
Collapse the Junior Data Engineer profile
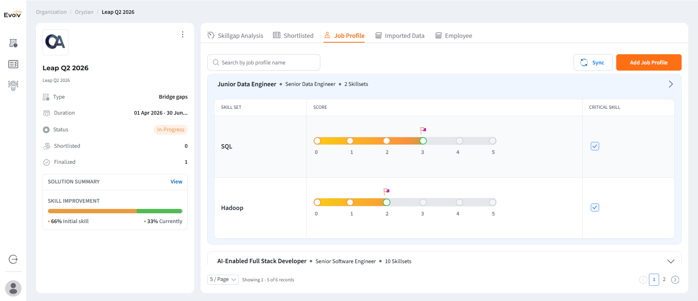[x=671, y=84]
